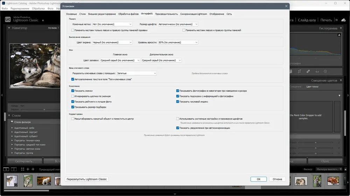
Task: Enable "Игнорировать щелчки по значкам" checkbox
Action: (x=72, y=96)
